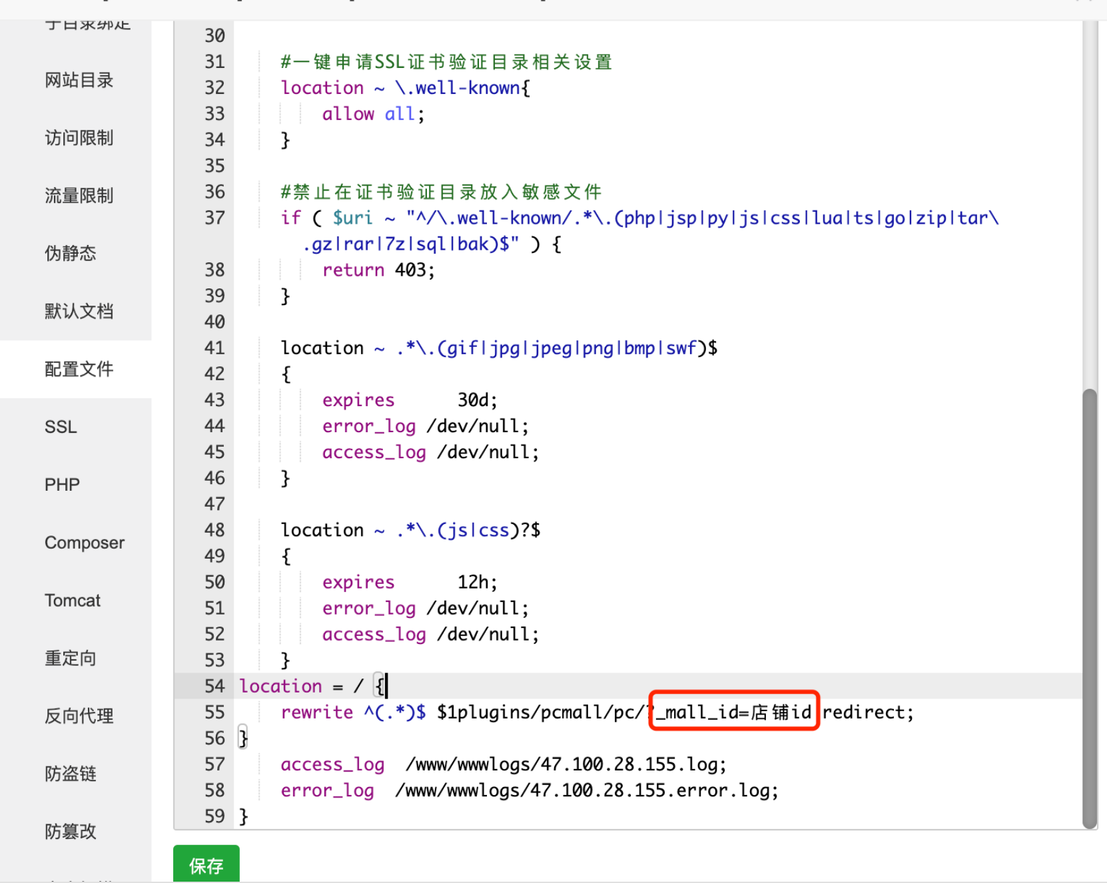Image resolution: width=1107 pixels, height=883 pixels.
Task: Click line number 54 in the gutter
Action: point(214,687)
